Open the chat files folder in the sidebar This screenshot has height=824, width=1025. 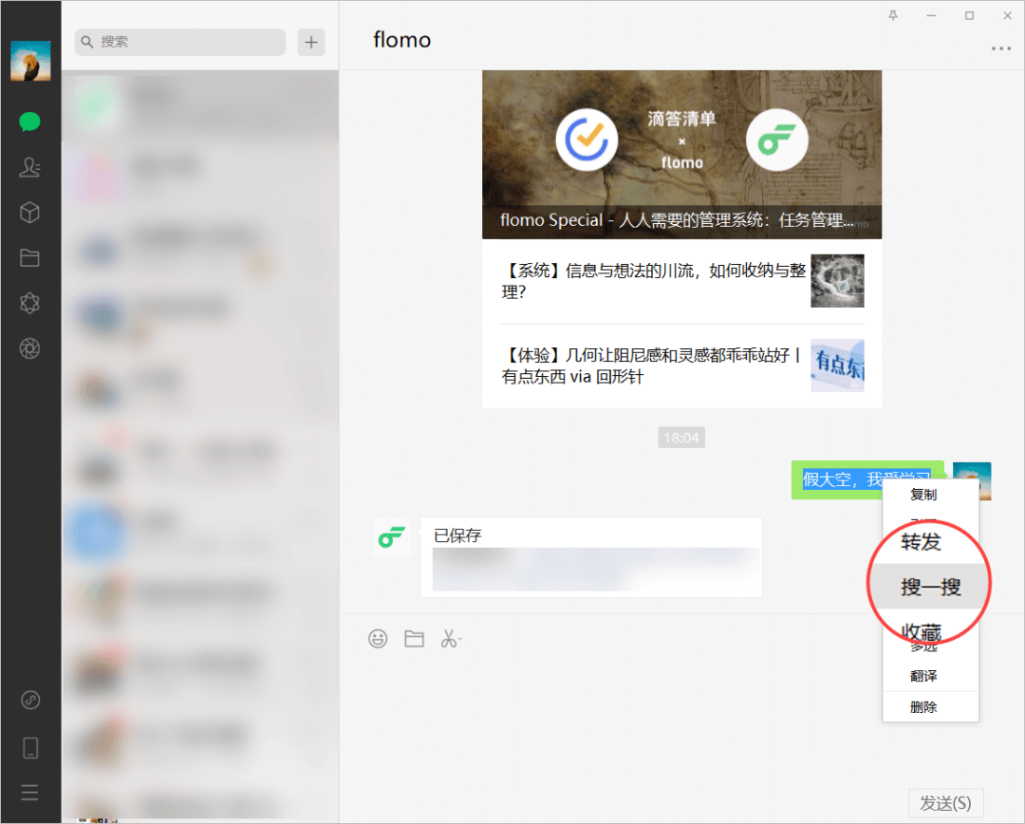[30, 257]
